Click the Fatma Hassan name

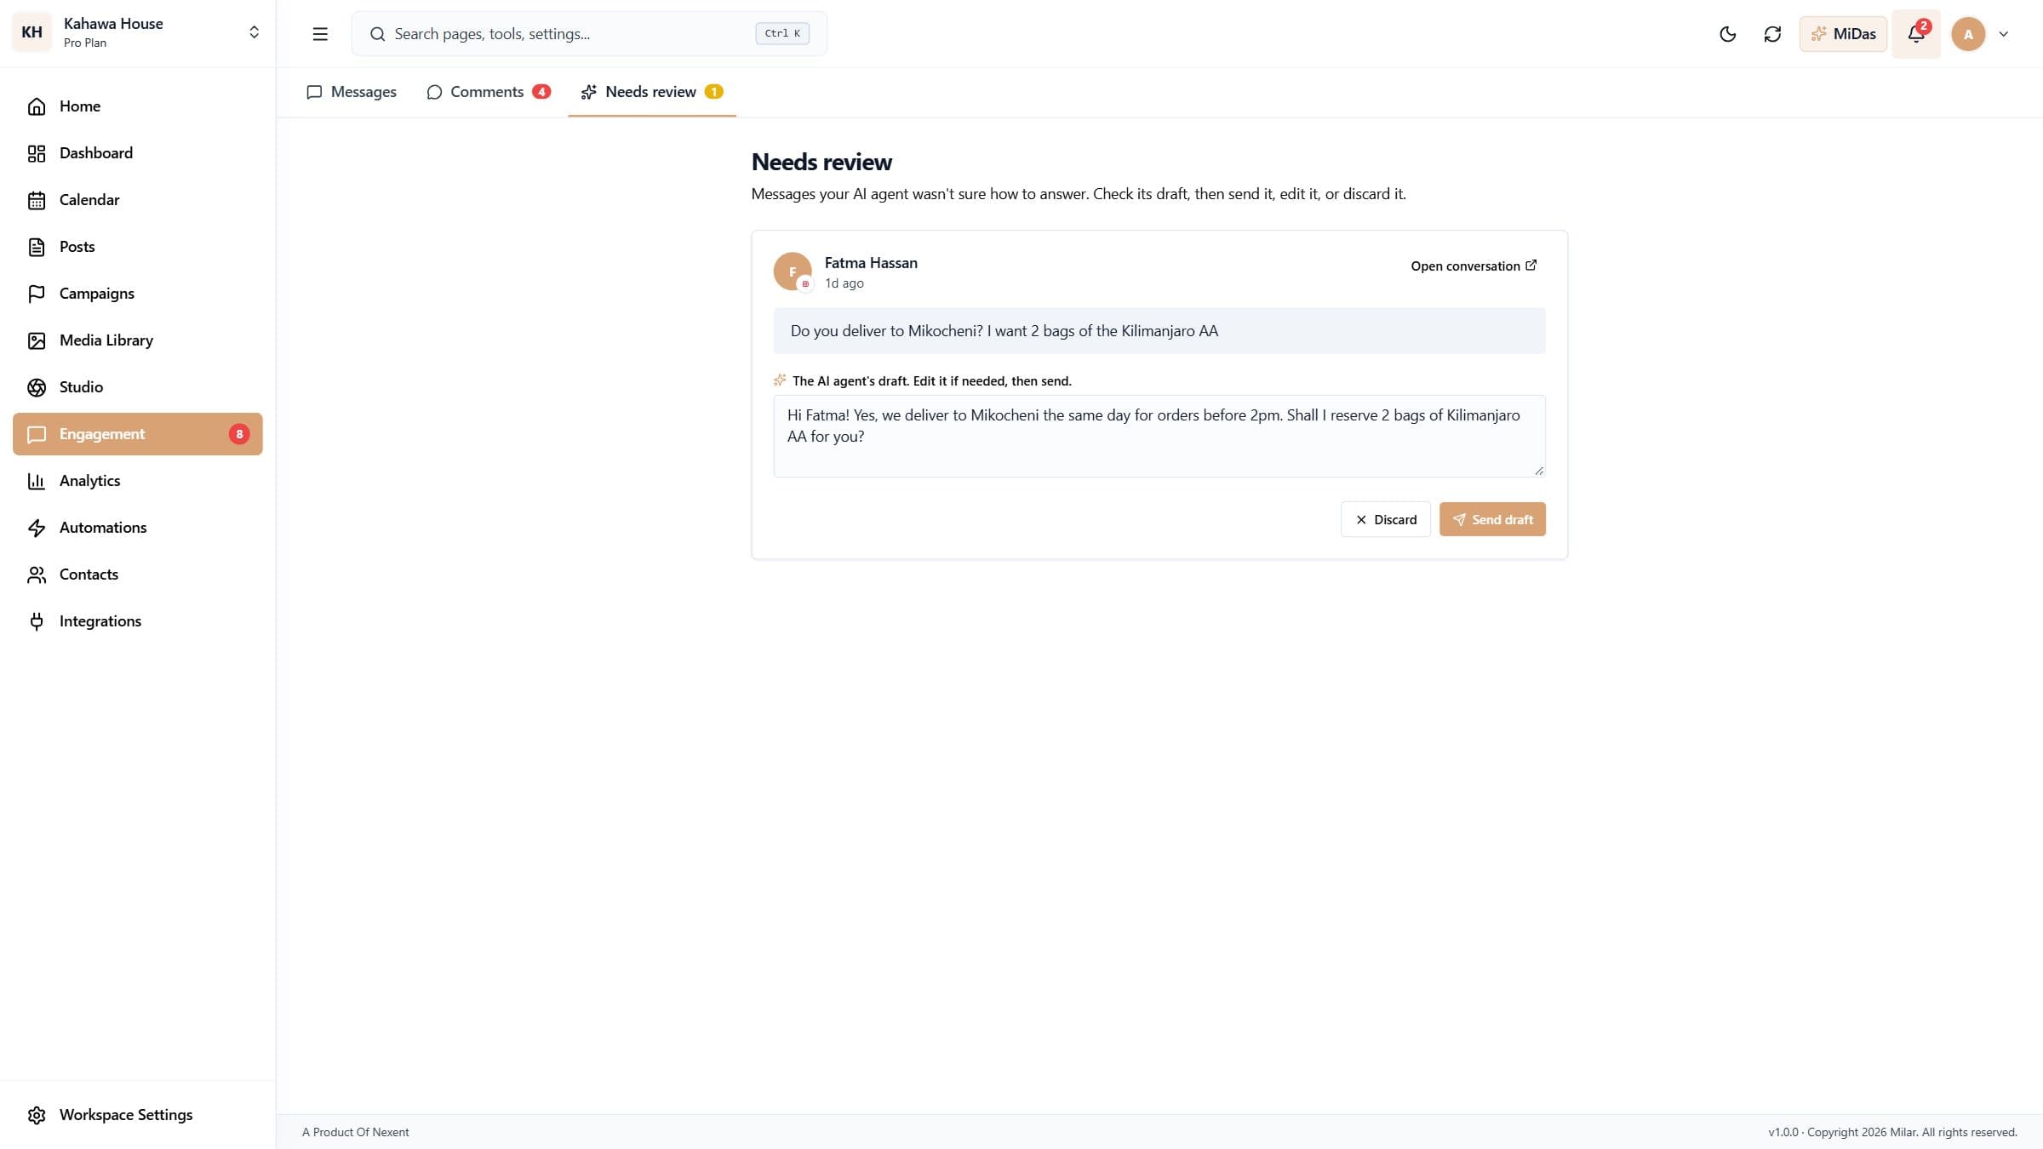pyautogui.click(x=871, y=263)
